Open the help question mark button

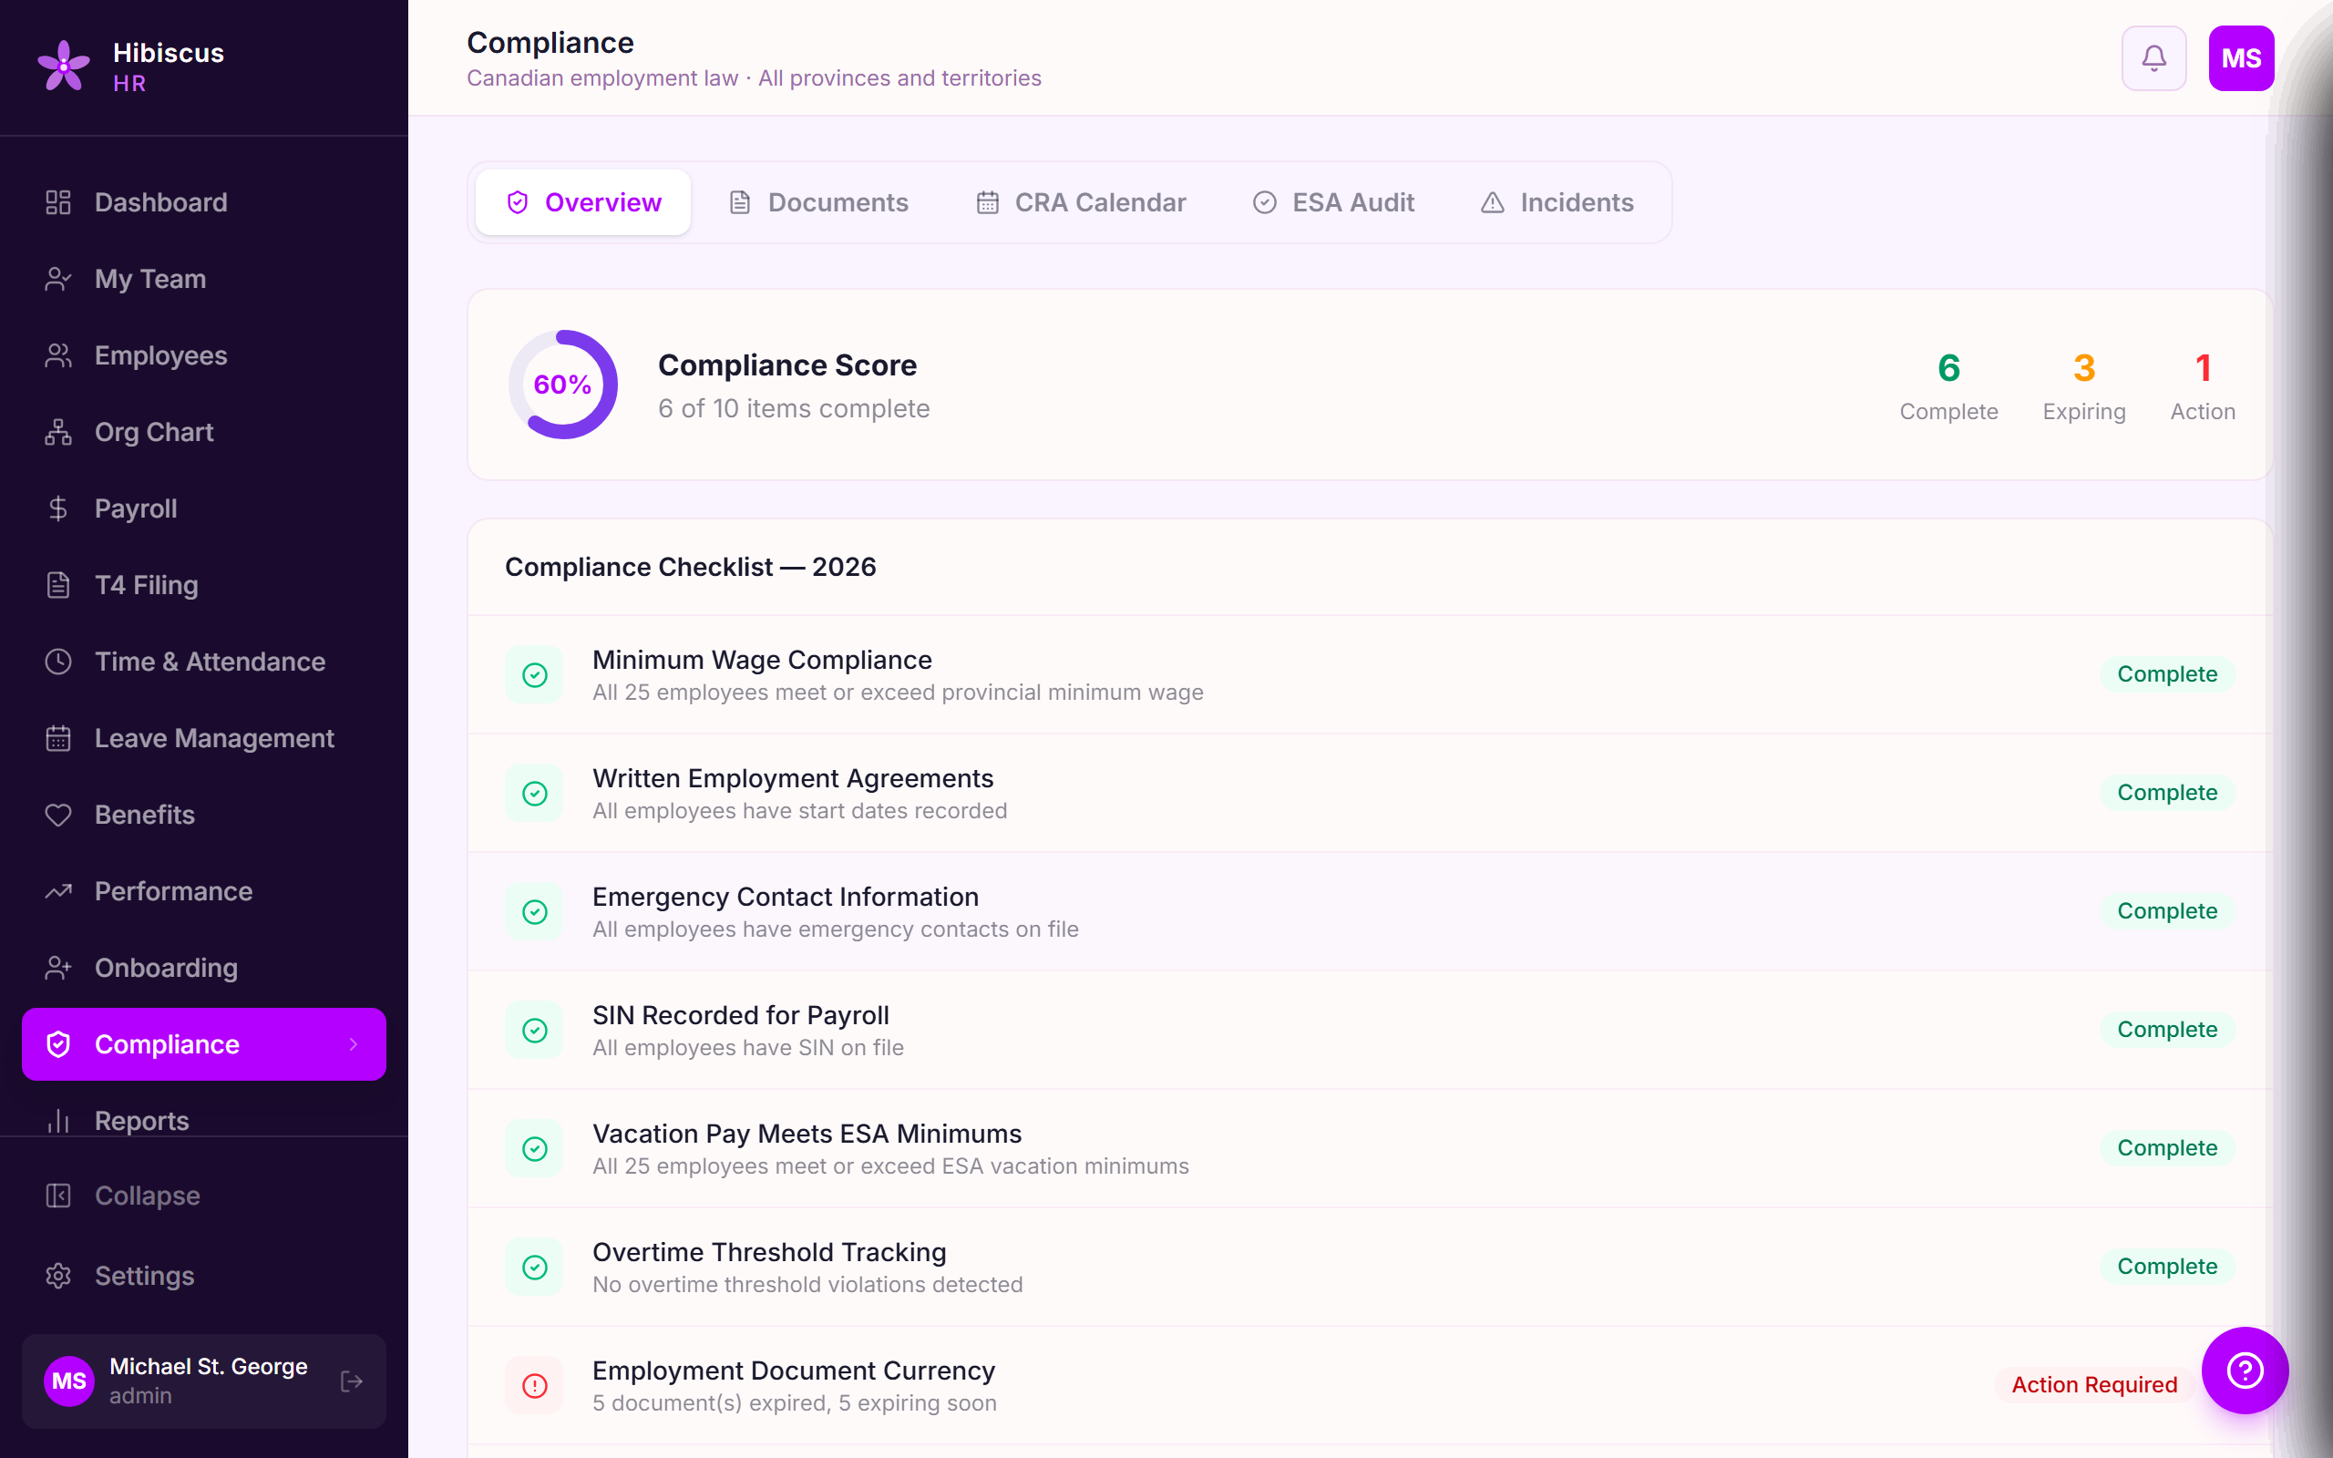point(2244,1370)
